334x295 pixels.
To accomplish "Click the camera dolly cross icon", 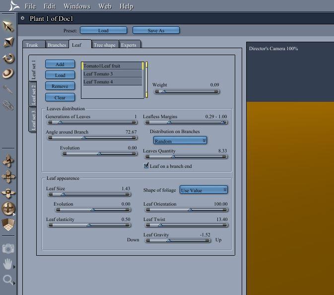I will pos(8,160).
